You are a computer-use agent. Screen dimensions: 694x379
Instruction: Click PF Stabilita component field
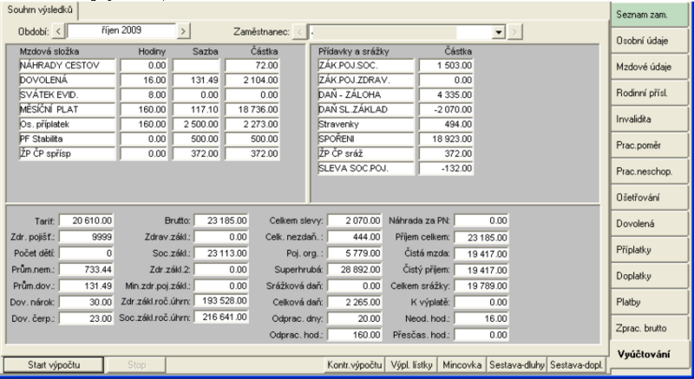click(x=68, y=138)
